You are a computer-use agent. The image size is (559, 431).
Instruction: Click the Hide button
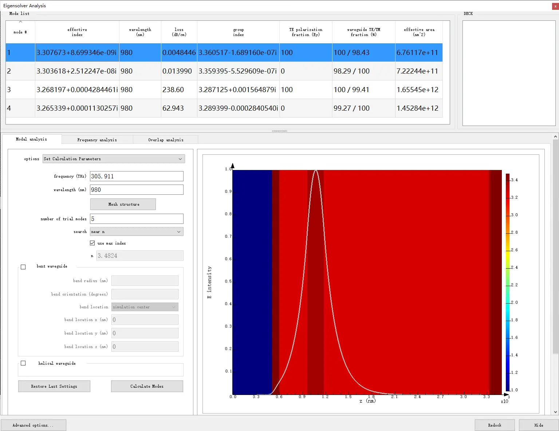pyautogui.click(x=539, y=425)
